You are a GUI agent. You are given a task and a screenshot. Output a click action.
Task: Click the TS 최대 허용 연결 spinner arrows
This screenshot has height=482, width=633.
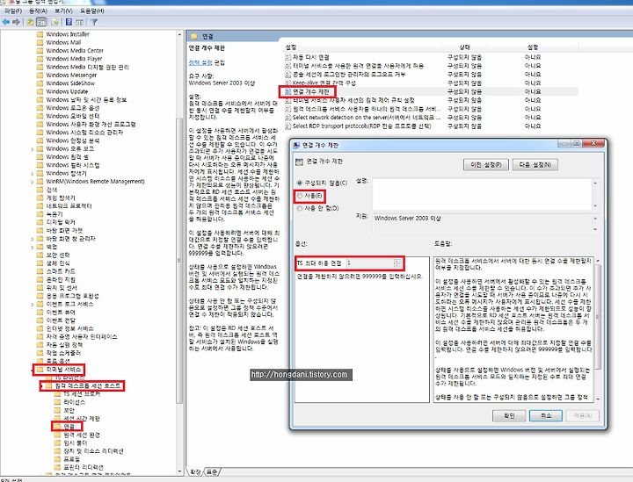[x=397, y=263]
